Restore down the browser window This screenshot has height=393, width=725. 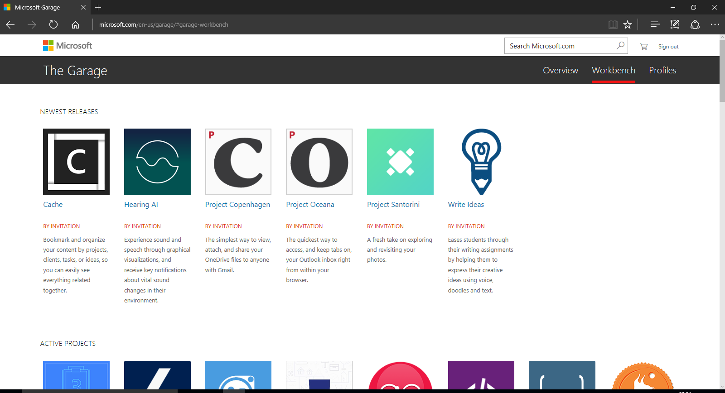click(694, 7)
